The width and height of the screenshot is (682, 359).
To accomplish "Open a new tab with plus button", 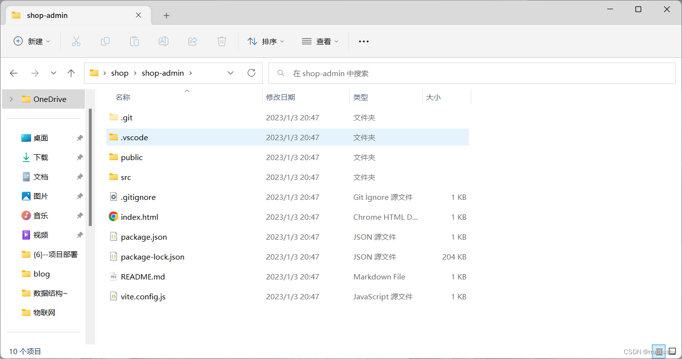I will (166, 16).
